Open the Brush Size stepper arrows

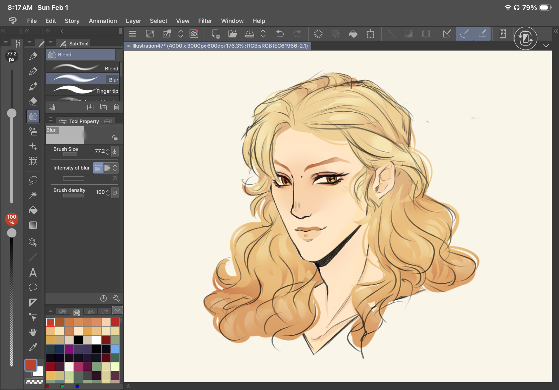point(108,151)
